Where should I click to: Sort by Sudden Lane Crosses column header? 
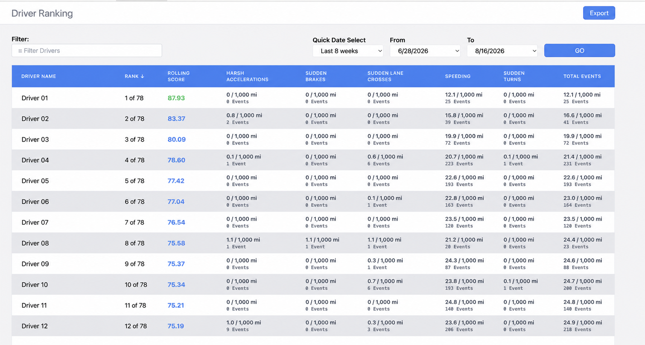point(385,76)
